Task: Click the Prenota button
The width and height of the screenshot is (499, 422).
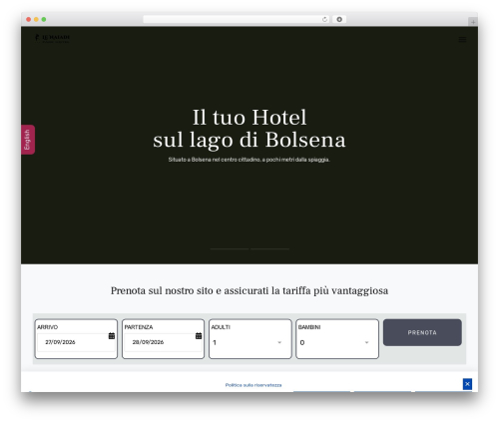Action: tap(422, 332)
